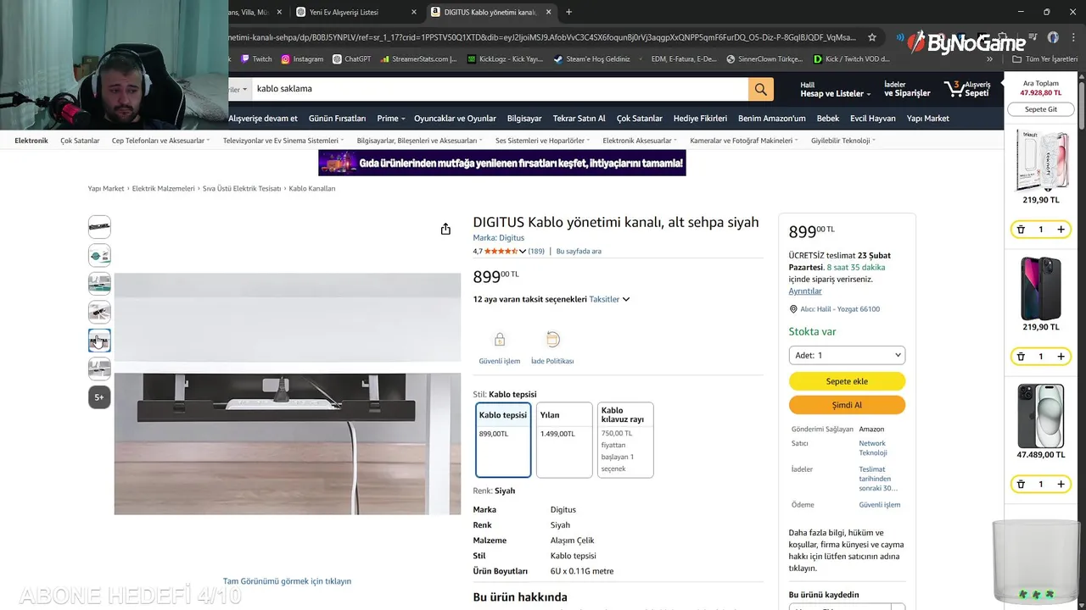
Task: Close the DIGITUS Kablo yönetimi tab
Action: 549,12
